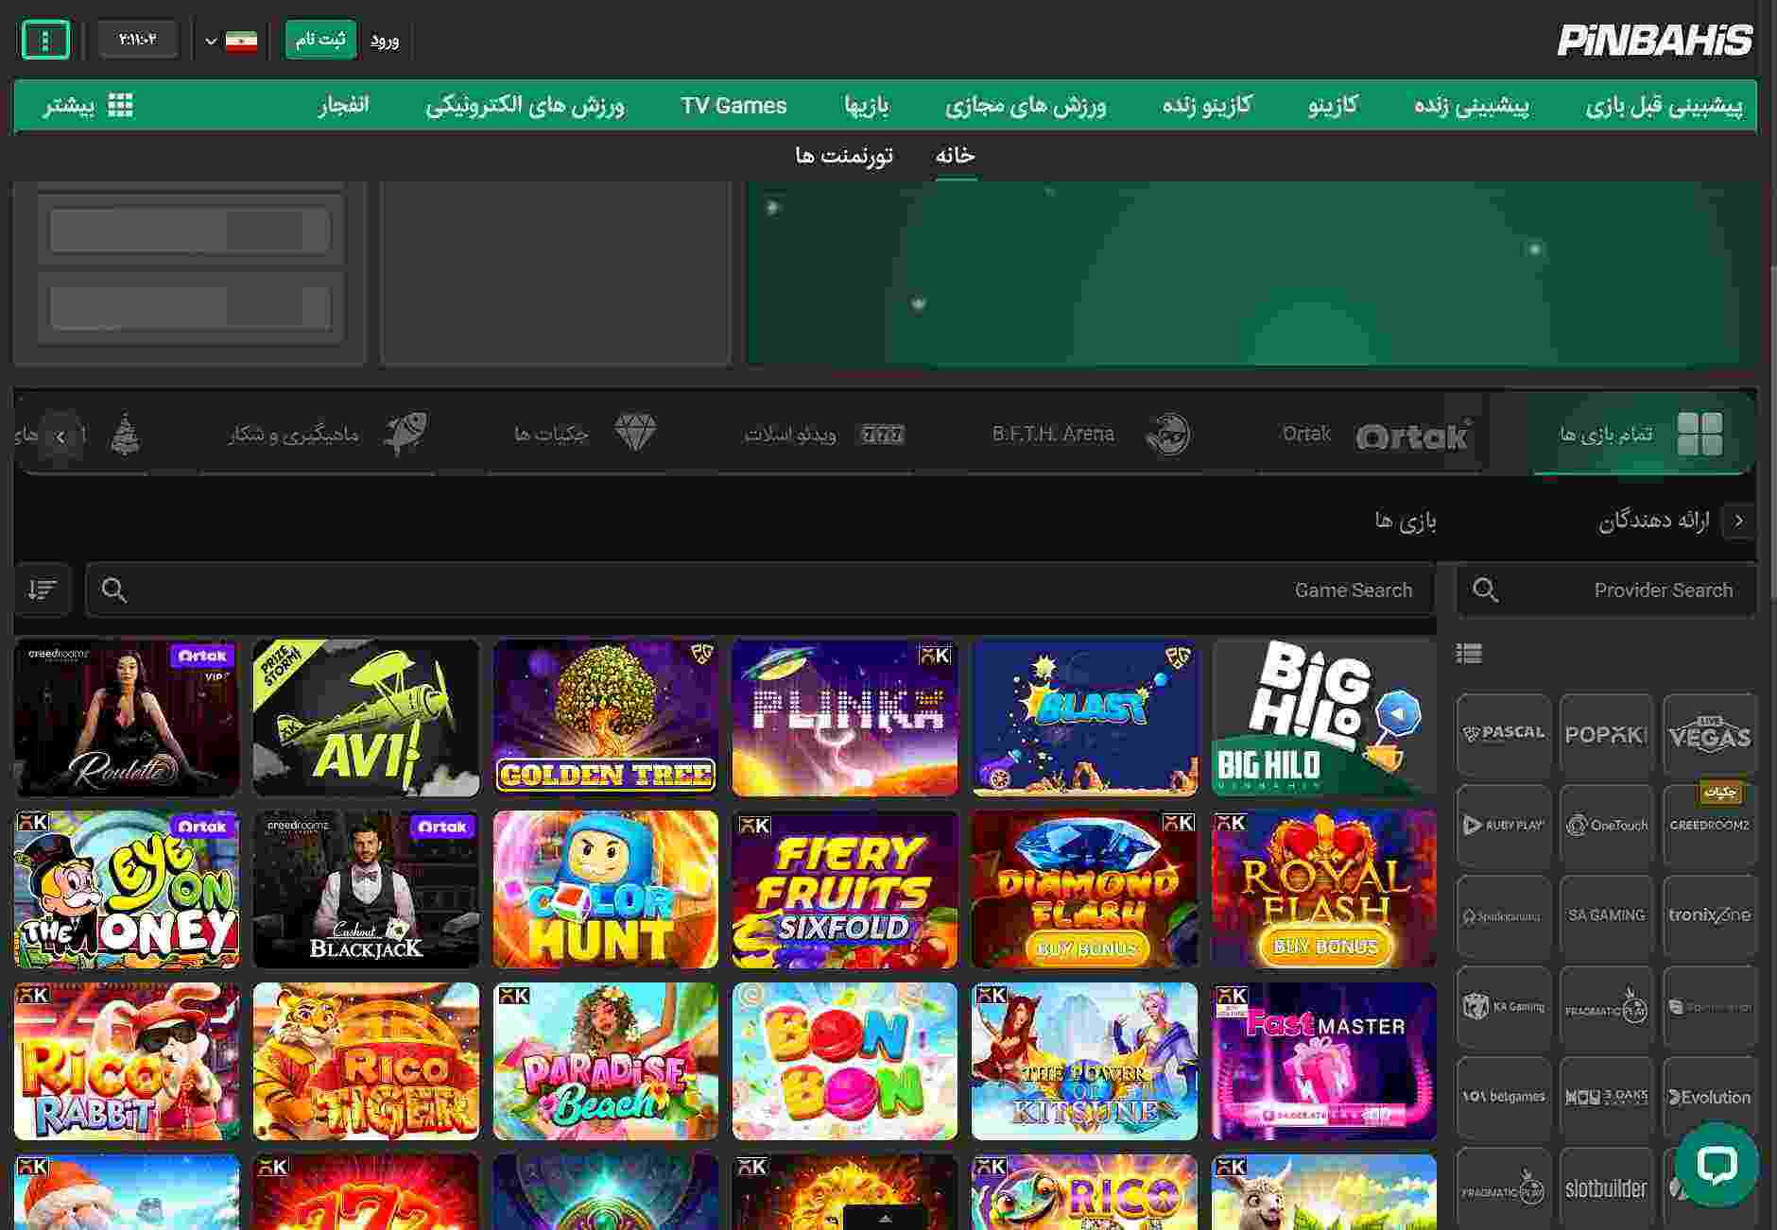Collapse the providers panel with chevron

[1738, 521]
